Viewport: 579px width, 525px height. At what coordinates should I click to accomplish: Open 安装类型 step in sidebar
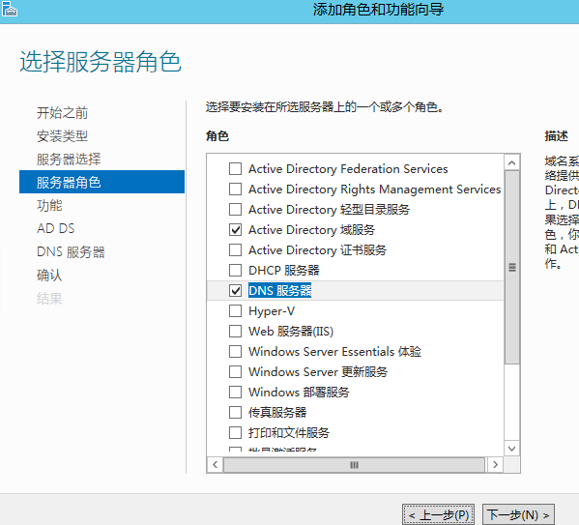63,136
